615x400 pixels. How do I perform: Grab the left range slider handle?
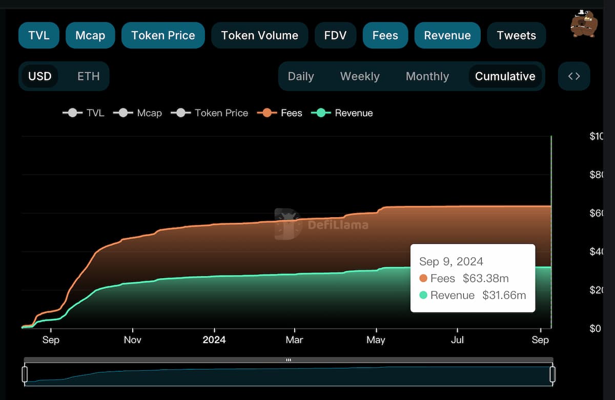click(x=25, y=374)
